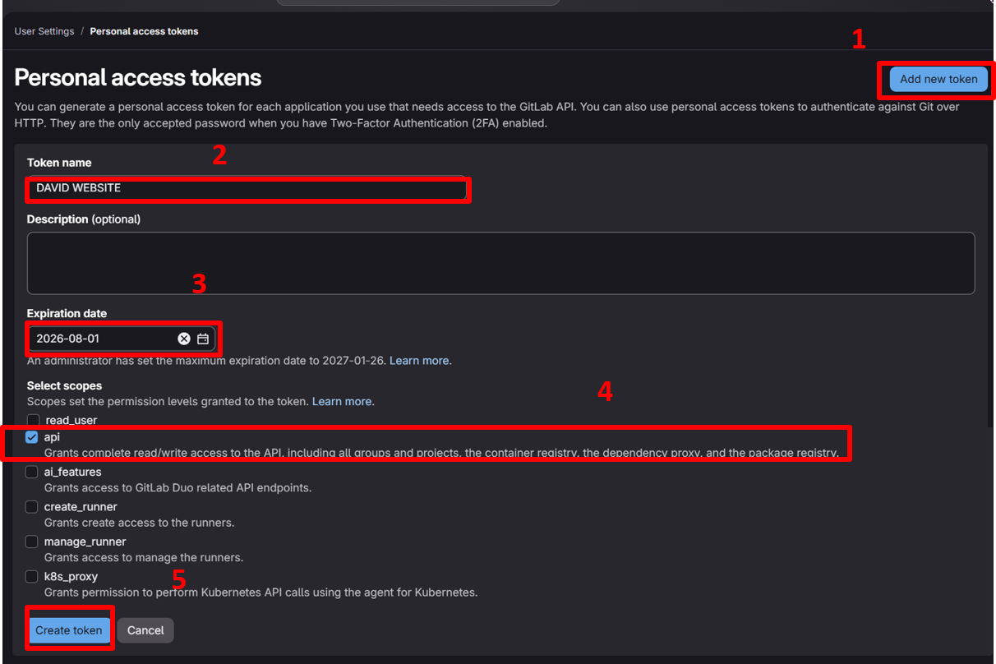996x664 pixels.
Task: Open User Settings from the breadcrumb
Action: click(44, 30)
